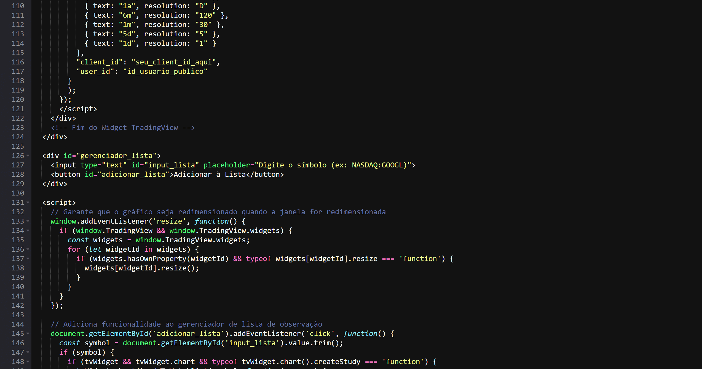Click the "gerenciador_lista" id value
Viewport: 702px width, 369px height.
(116, 156)
